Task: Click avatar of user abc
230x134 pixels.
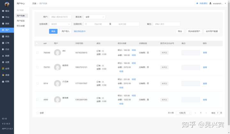Action: 57,52
